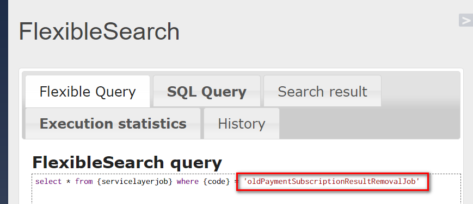Click the {code} attribute in query
Viewport: 473px width, 204px height.
point(217,181)
